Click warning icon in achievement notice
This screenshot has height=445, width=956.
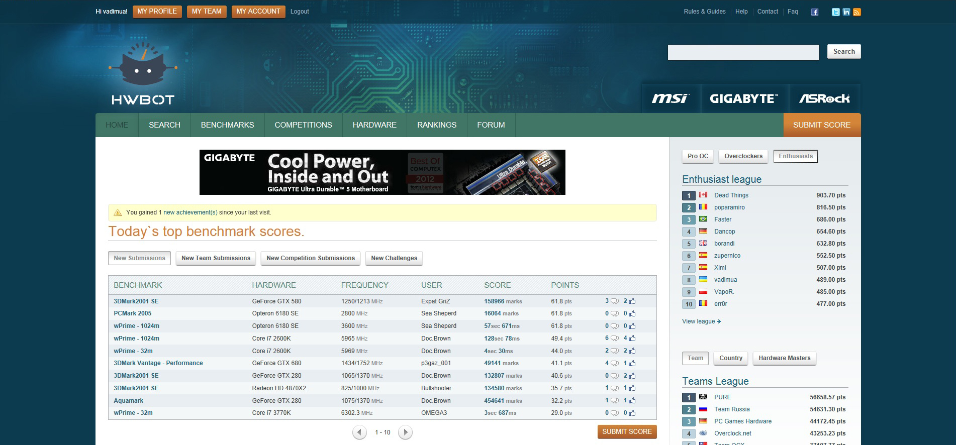(x=118, y=212)
